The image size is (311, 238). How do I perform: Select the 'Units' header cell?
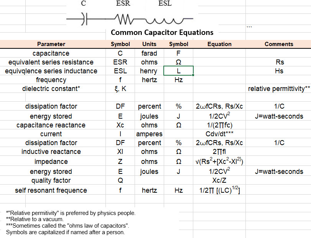click(x=149, y=44)
